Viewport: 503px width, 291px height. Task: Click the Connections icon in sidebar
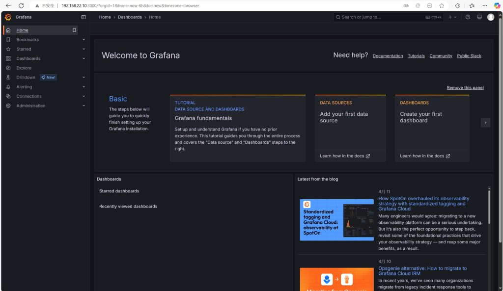pos(8,96)
